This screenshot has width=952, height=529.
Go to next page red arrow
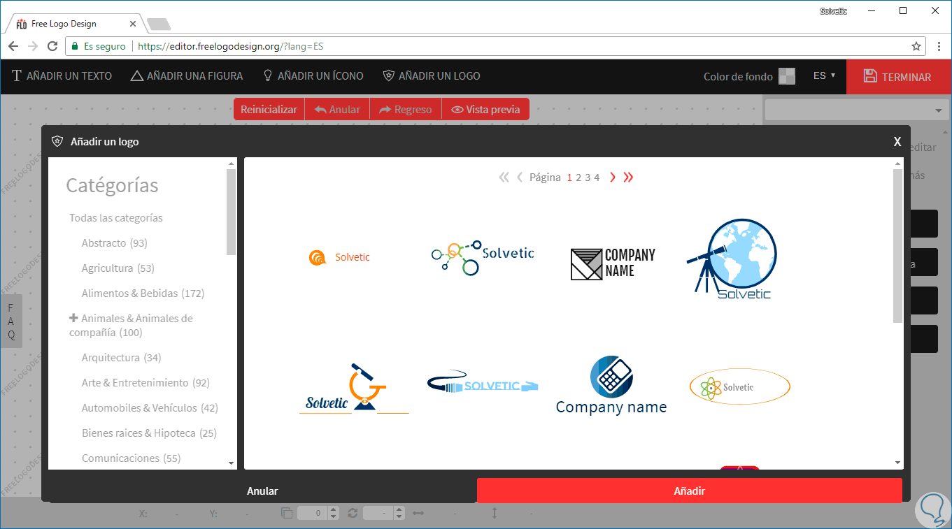(613, 177)
